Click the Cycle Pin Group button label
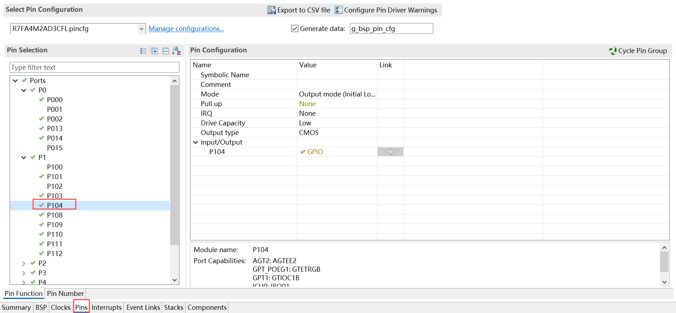Viewport: 676px width, 313px height. (643, 51)
